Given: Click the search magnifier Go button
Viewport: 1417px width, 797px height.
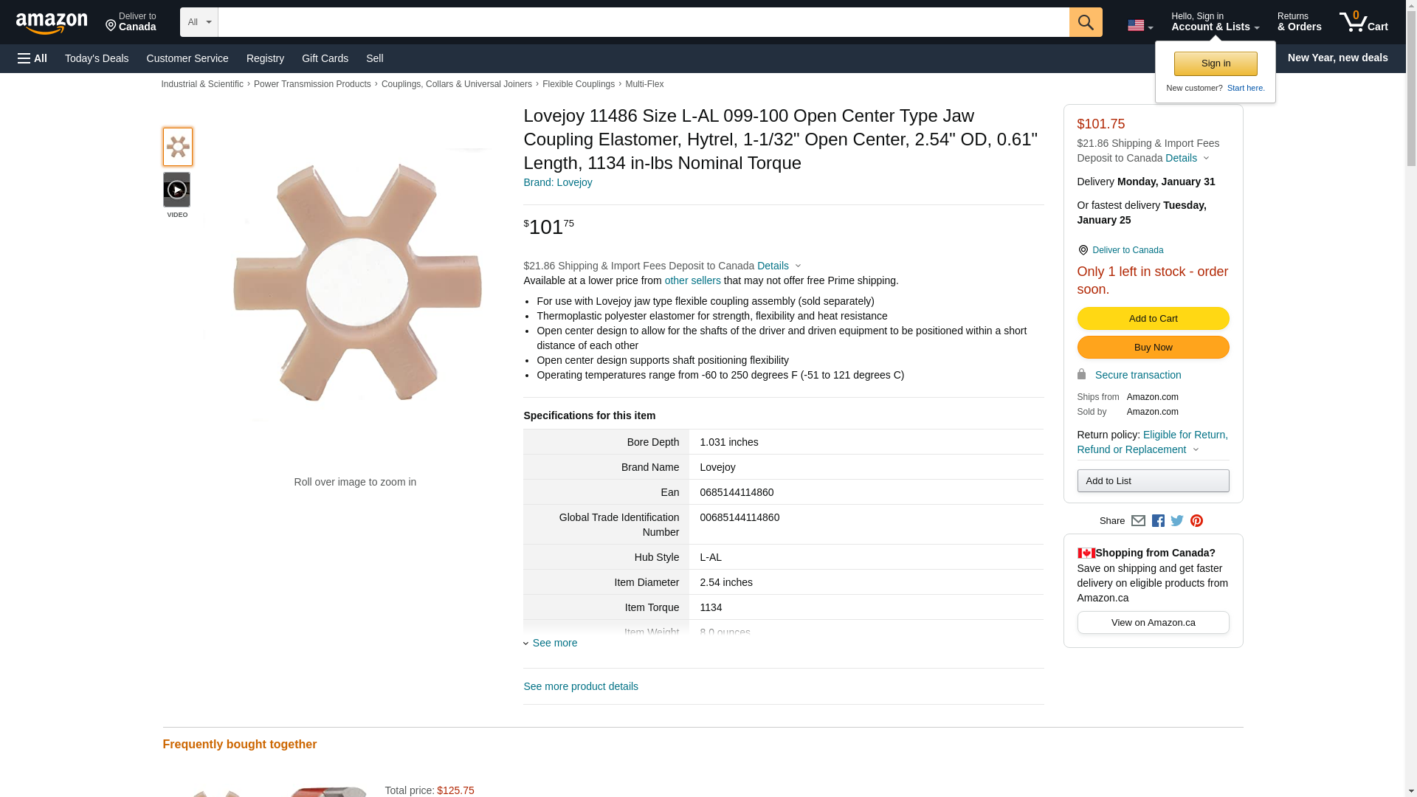Looking at the screenshot, I should pyautogui.click(x=1086, y=22).
